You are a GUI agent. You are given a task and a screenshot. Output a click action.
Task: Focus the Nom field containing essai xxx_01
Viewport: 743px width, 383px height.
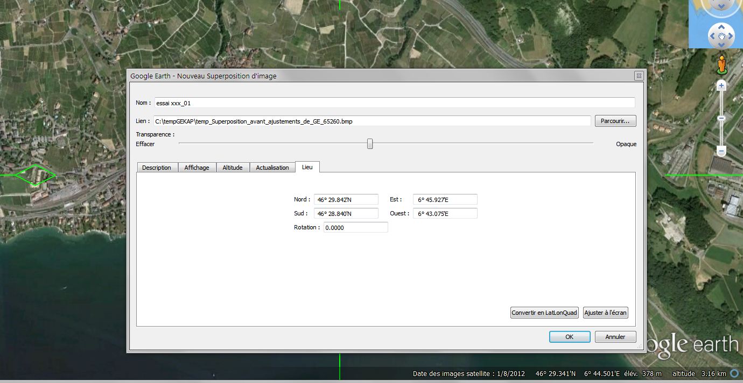click(394, 103)
